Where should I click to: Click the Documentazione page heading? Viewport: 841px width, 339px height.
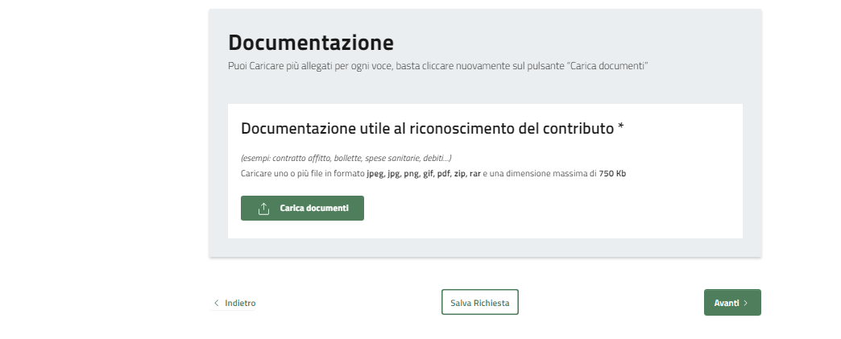[x=310, y=42]
